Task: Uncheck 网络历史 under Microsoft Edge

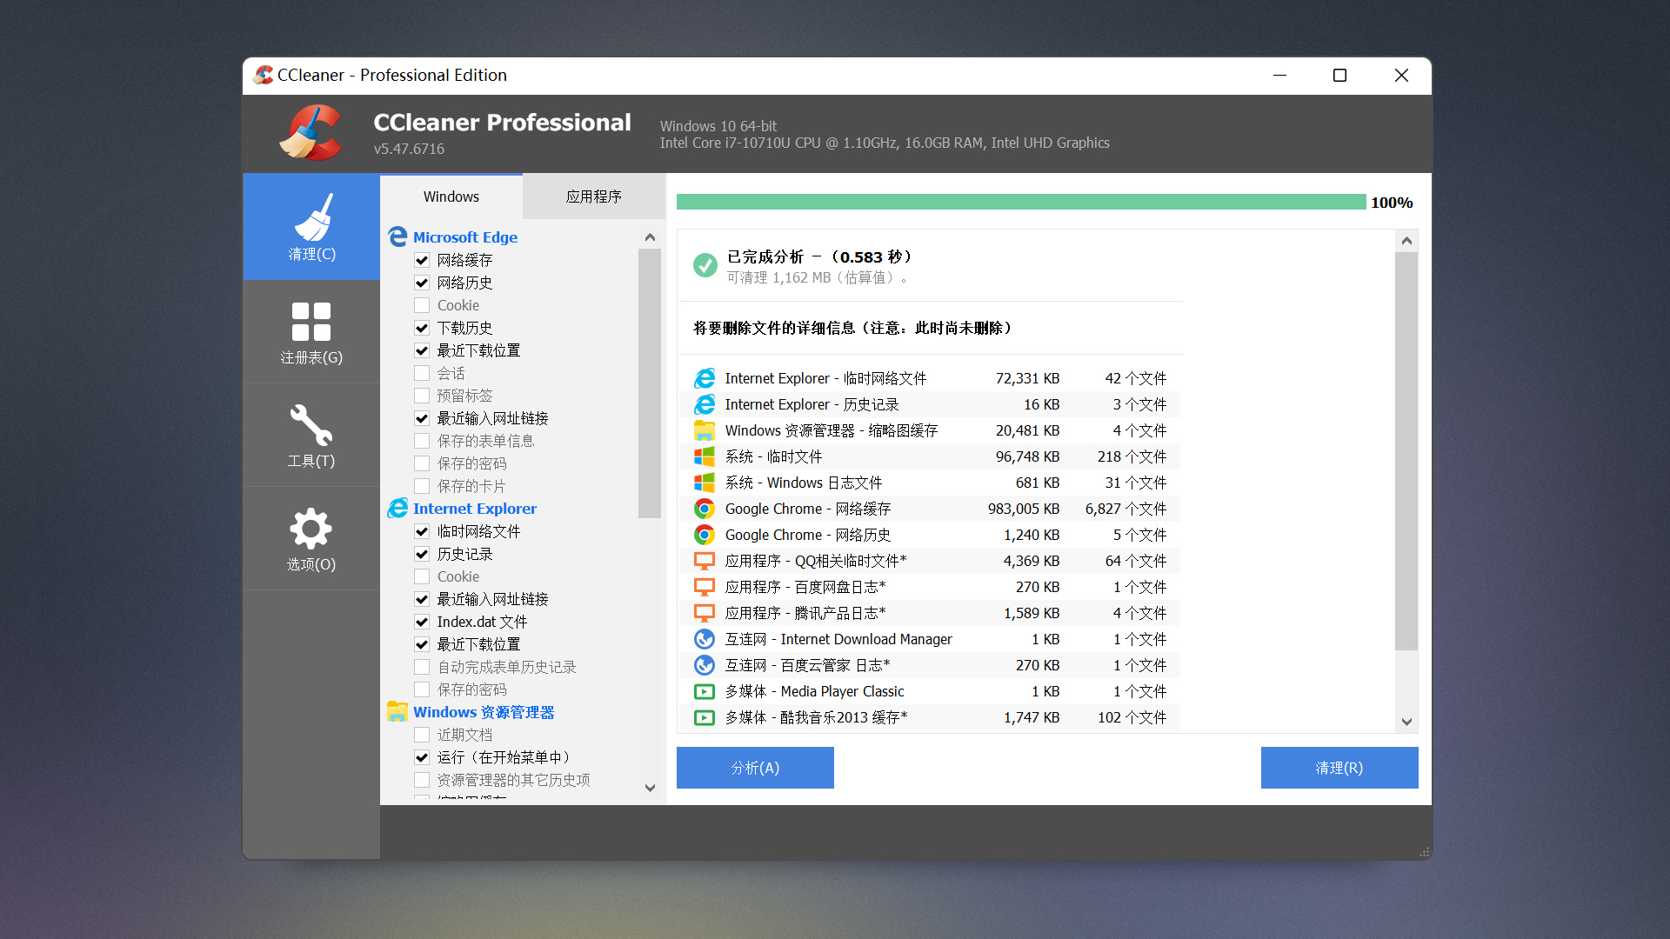Action: tap(422, 283)
